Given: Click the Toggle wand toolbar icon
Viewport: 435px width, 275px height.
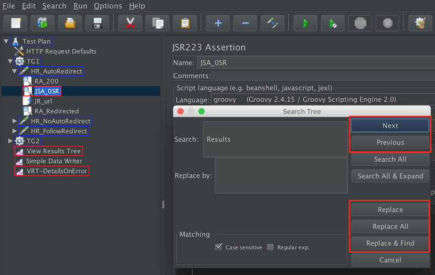Looking at the screenshot, I should [x=272, y=23].
